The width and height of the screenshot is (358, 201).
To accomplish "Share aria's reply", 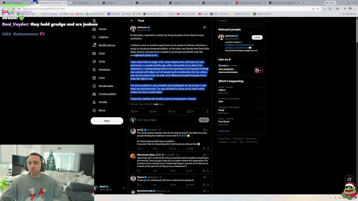I will click(x=208, y=149).
